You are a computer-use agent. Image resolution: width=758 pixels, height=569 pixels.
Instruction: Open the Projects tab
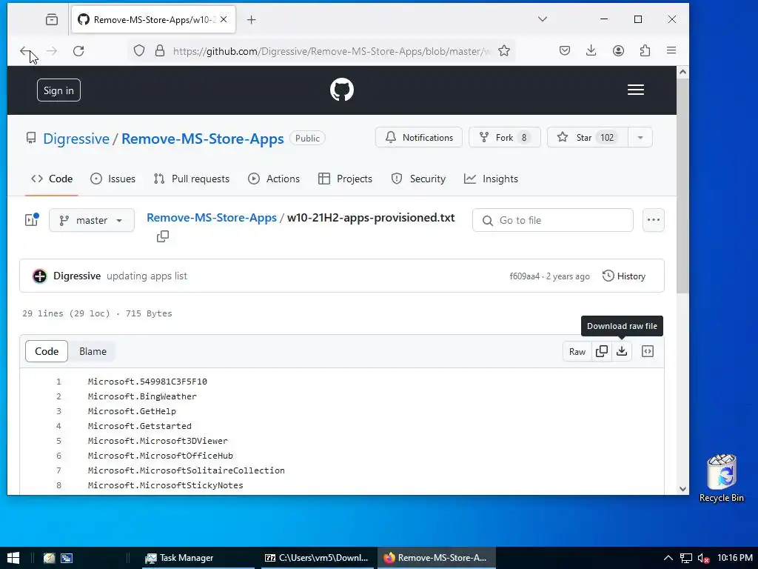345,179
